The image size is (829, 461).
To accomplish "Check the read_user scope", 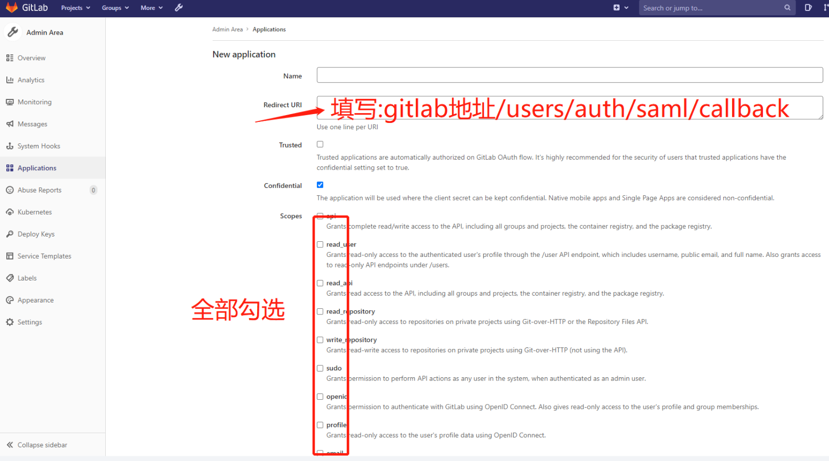I will click(x=320, y=244).
